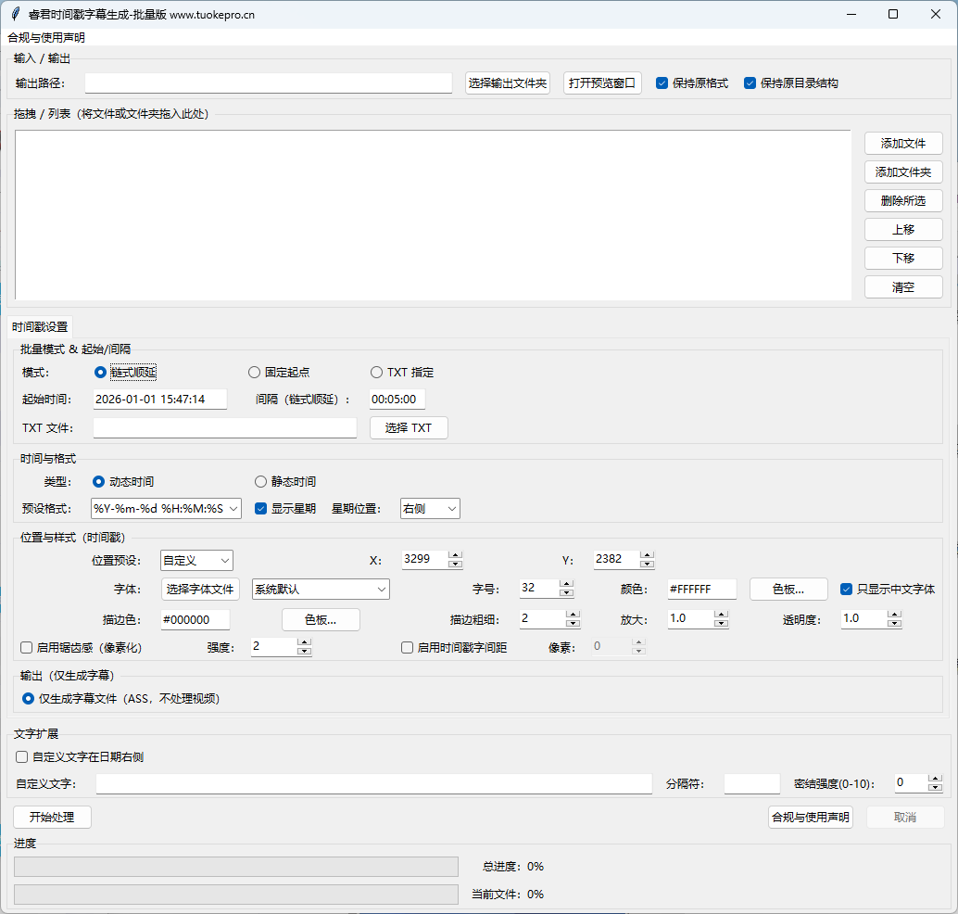Increase the 透明度 opacity stepper
958x914 pixels.
click(893, 614)
